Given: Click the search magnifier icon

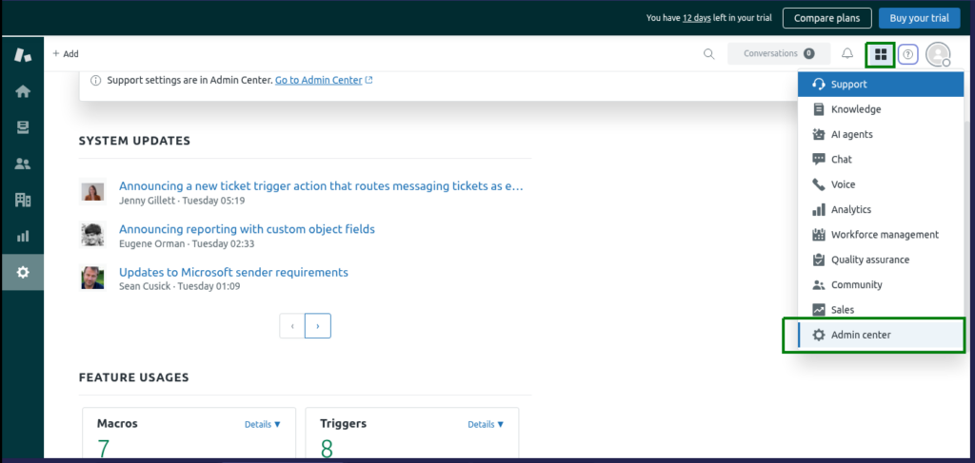Looking at the screenshot, I should coord(708,54).
